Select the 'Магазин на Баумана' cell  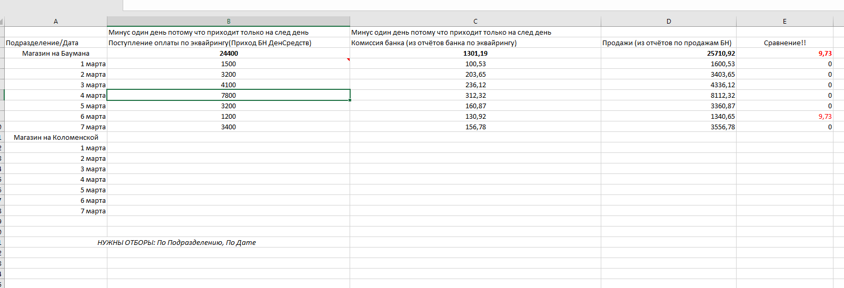56,54
